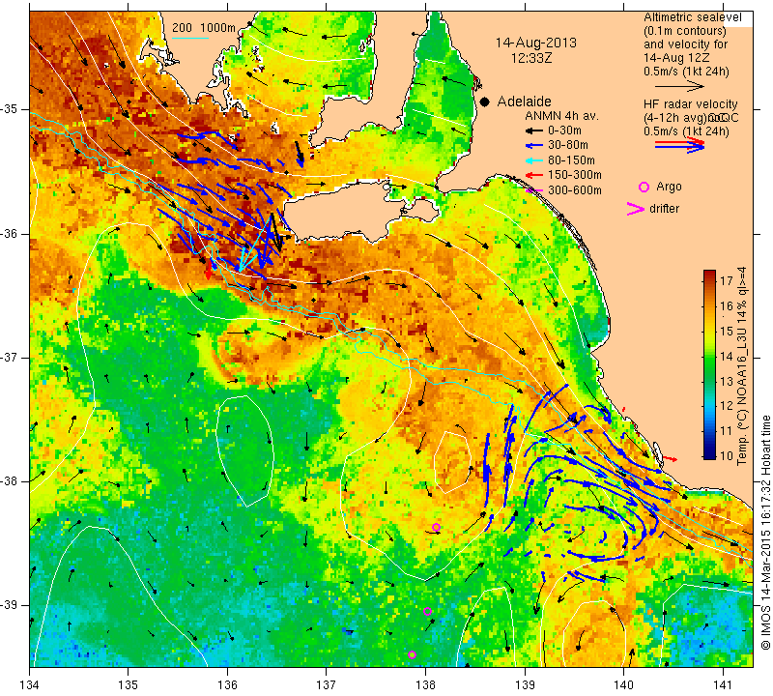Click the '12:33Z' time text
The width and height of the screenshot is (773, 696).
tap(530, 58)
